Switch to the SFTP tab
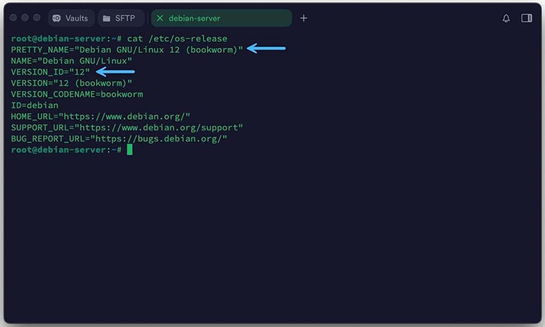Viewport: 545px width, 327px height. pos(120,18)
